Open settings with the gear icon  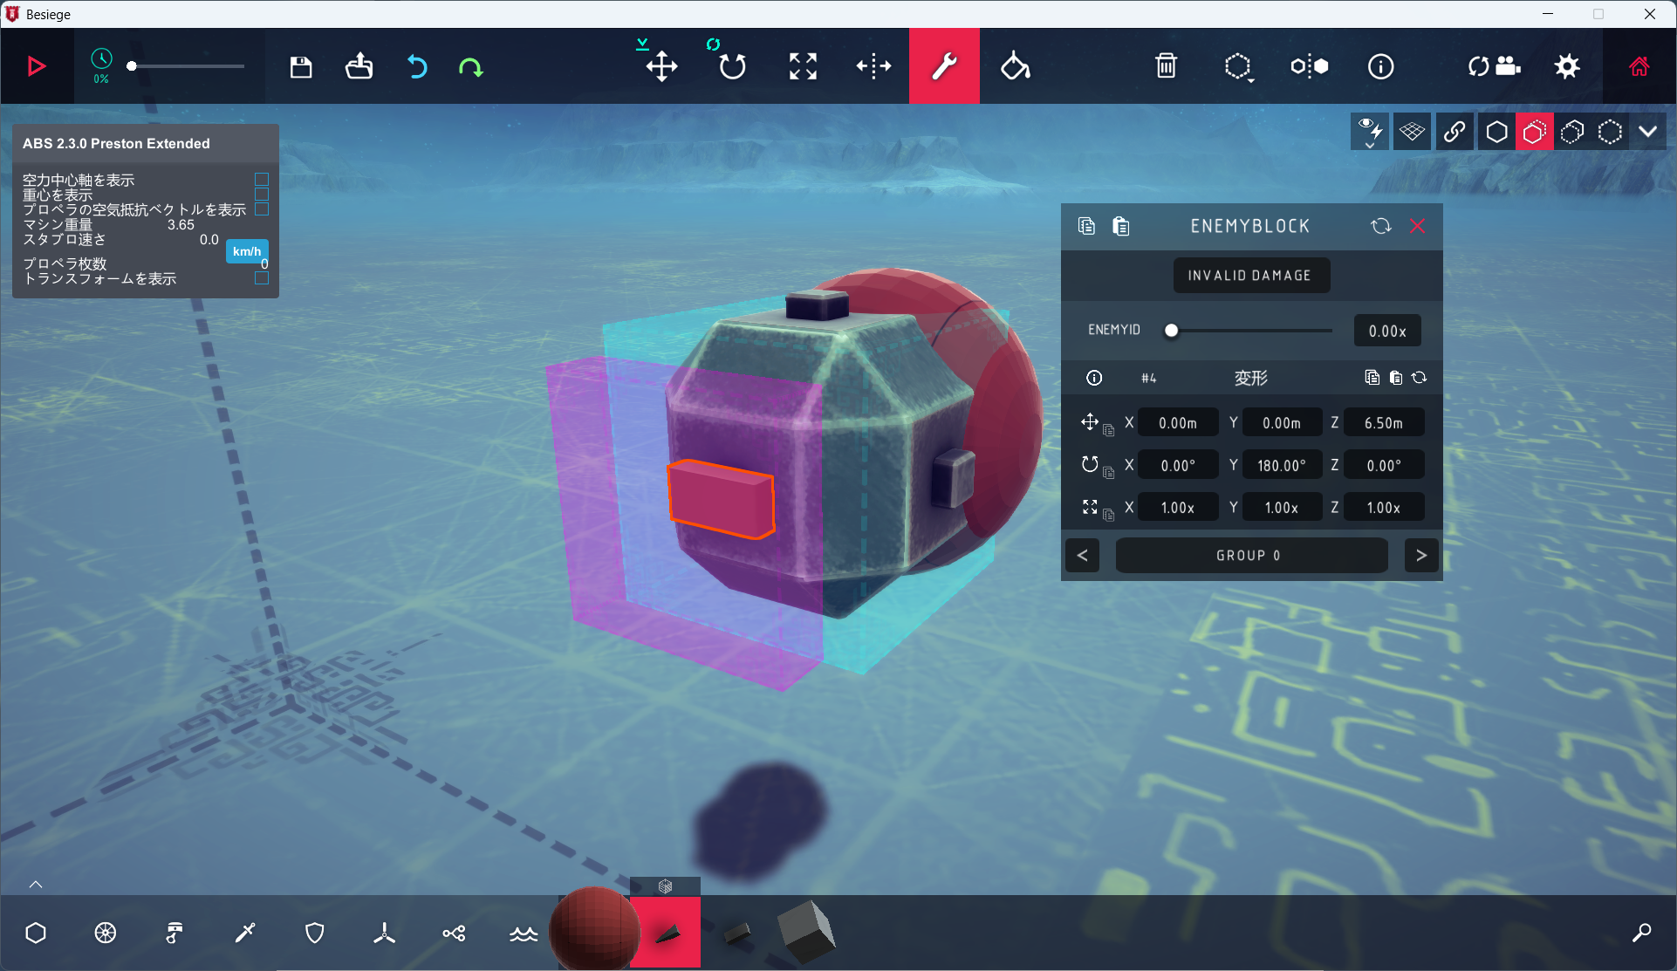tap(1567, 66)
